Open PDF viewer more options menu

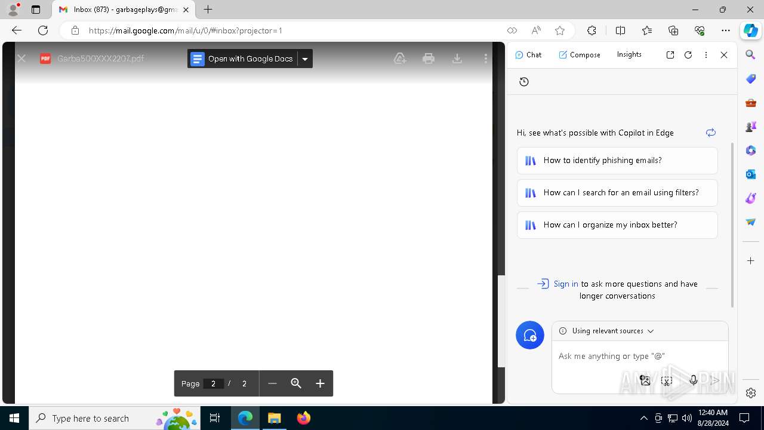486,59
